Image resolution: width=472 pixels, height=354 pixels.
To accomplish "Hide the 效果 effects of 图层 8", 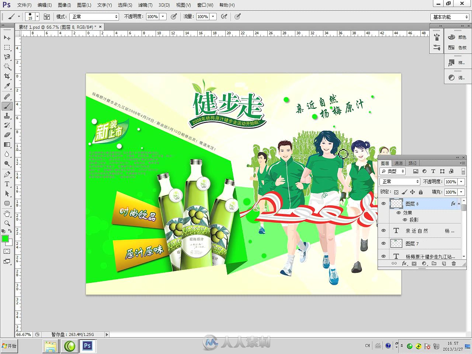I will [x=399, y=213].
